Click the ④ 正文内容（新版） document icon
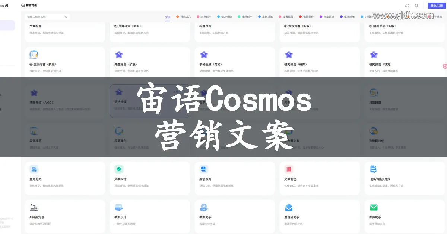 [34, 55]
